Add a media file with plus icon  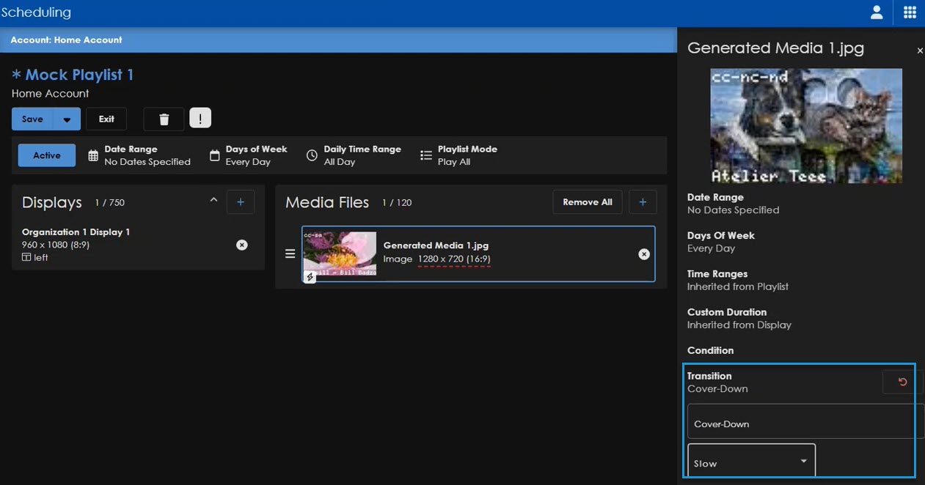pos(643,202)
